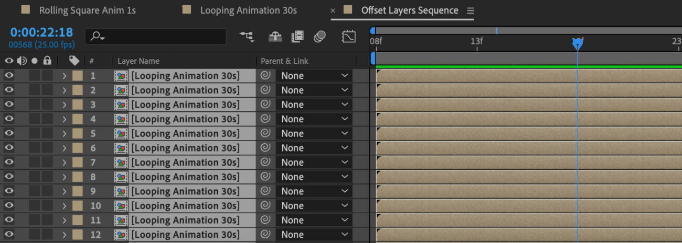The height and width of the screenshot is (243, 682).
Task: Enable Motion Blur for the composition
Action: pos(319,37)
